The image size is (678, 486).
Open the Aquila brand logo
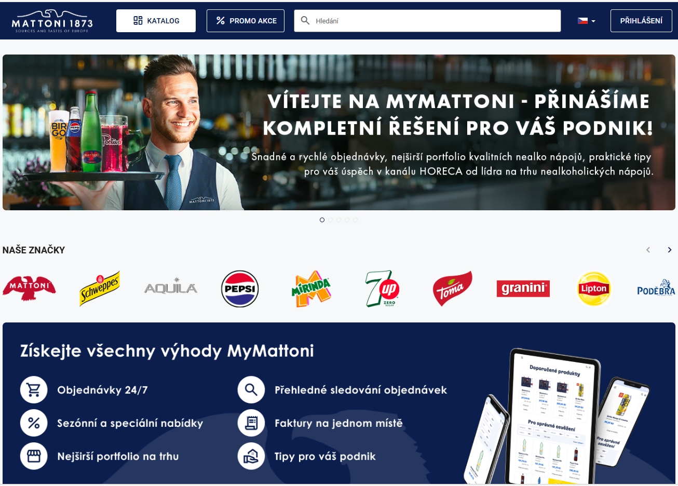click(x=171, y=287)
